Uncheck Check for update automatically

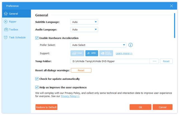(37, 79)
